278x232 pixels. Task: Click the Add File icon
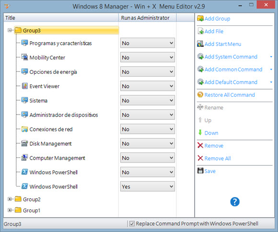[x=200, y=31]
